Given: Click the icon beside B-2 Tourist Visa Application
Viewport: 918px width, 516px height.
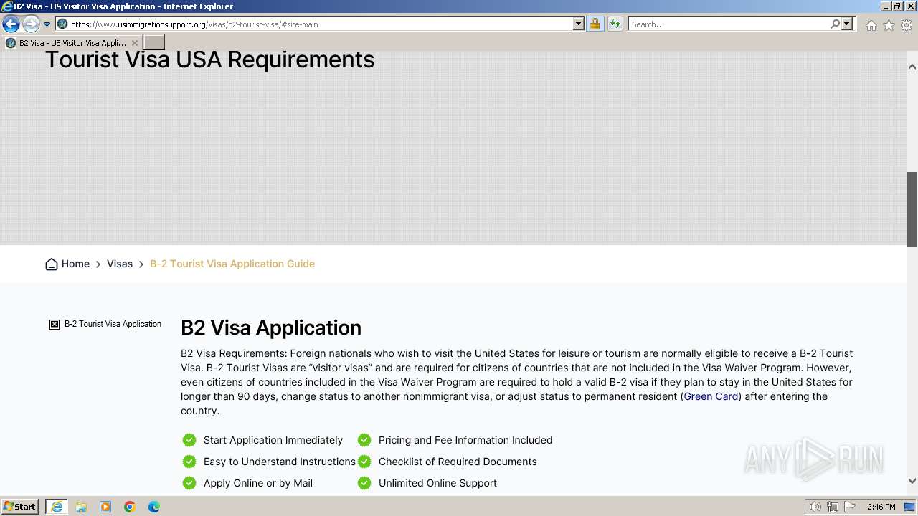Looking at the screenshot, I should pos(55,325).
